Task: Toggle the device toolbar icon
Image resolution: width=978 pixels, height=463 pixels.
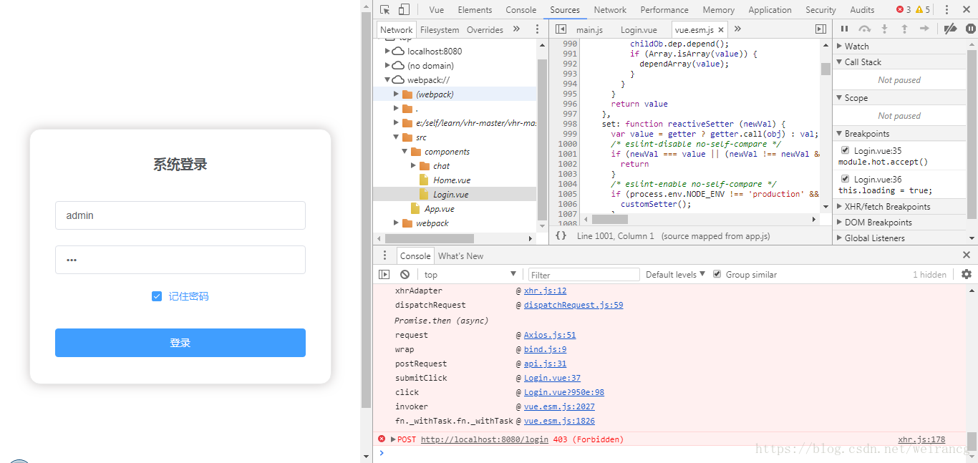Action: point(404,10)
